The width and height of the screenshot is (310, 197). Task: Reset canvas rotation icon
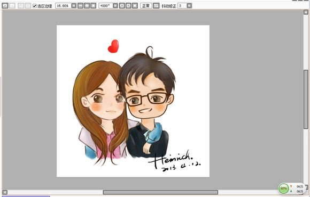click(135, 6)
